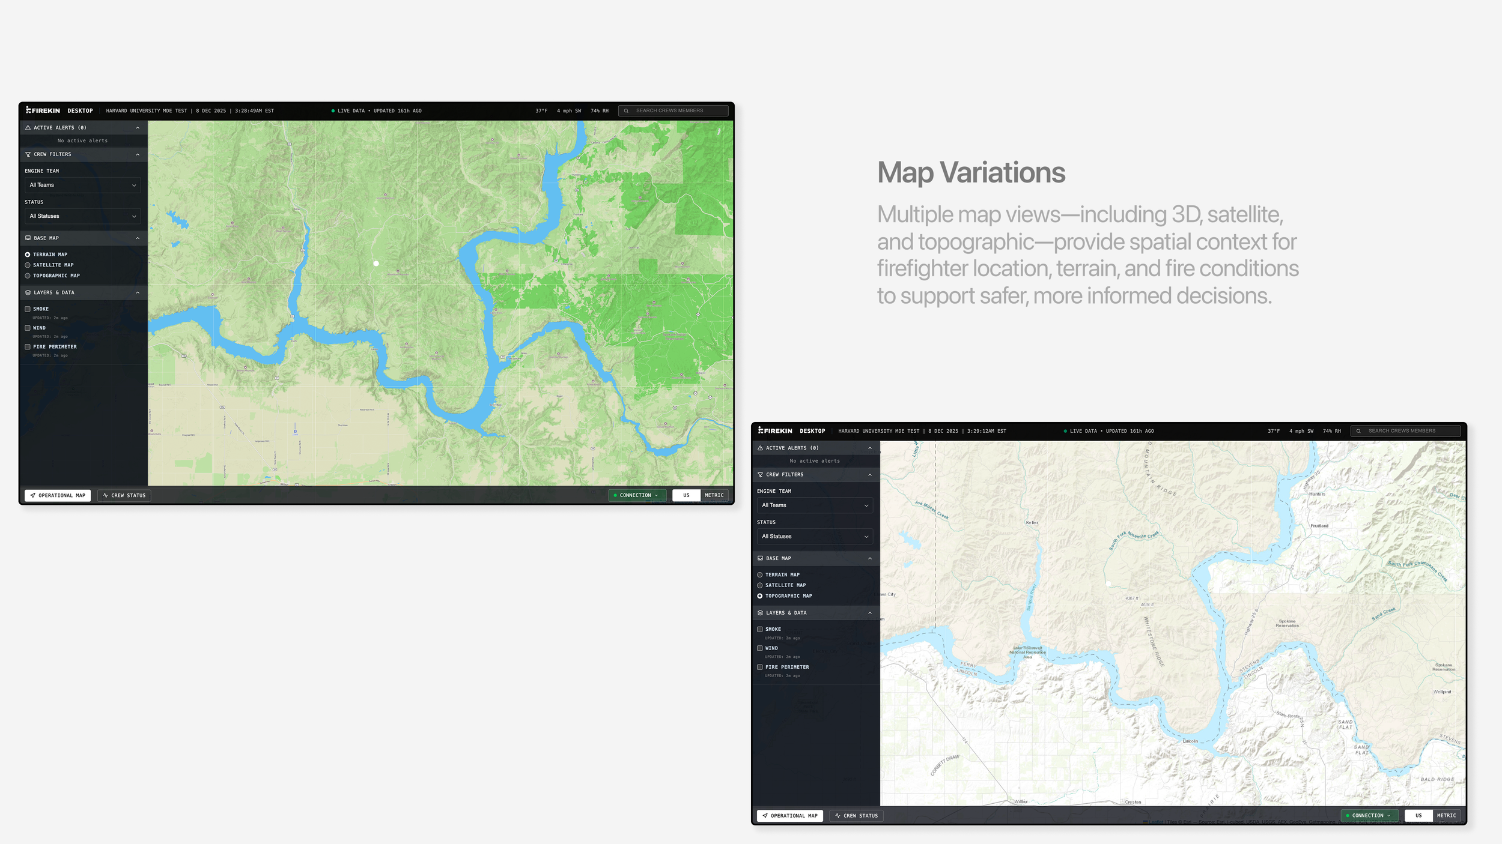1502x844 pixels.
Task: Open the All Statuses dropdown in the topographic window
Action: 815,536
